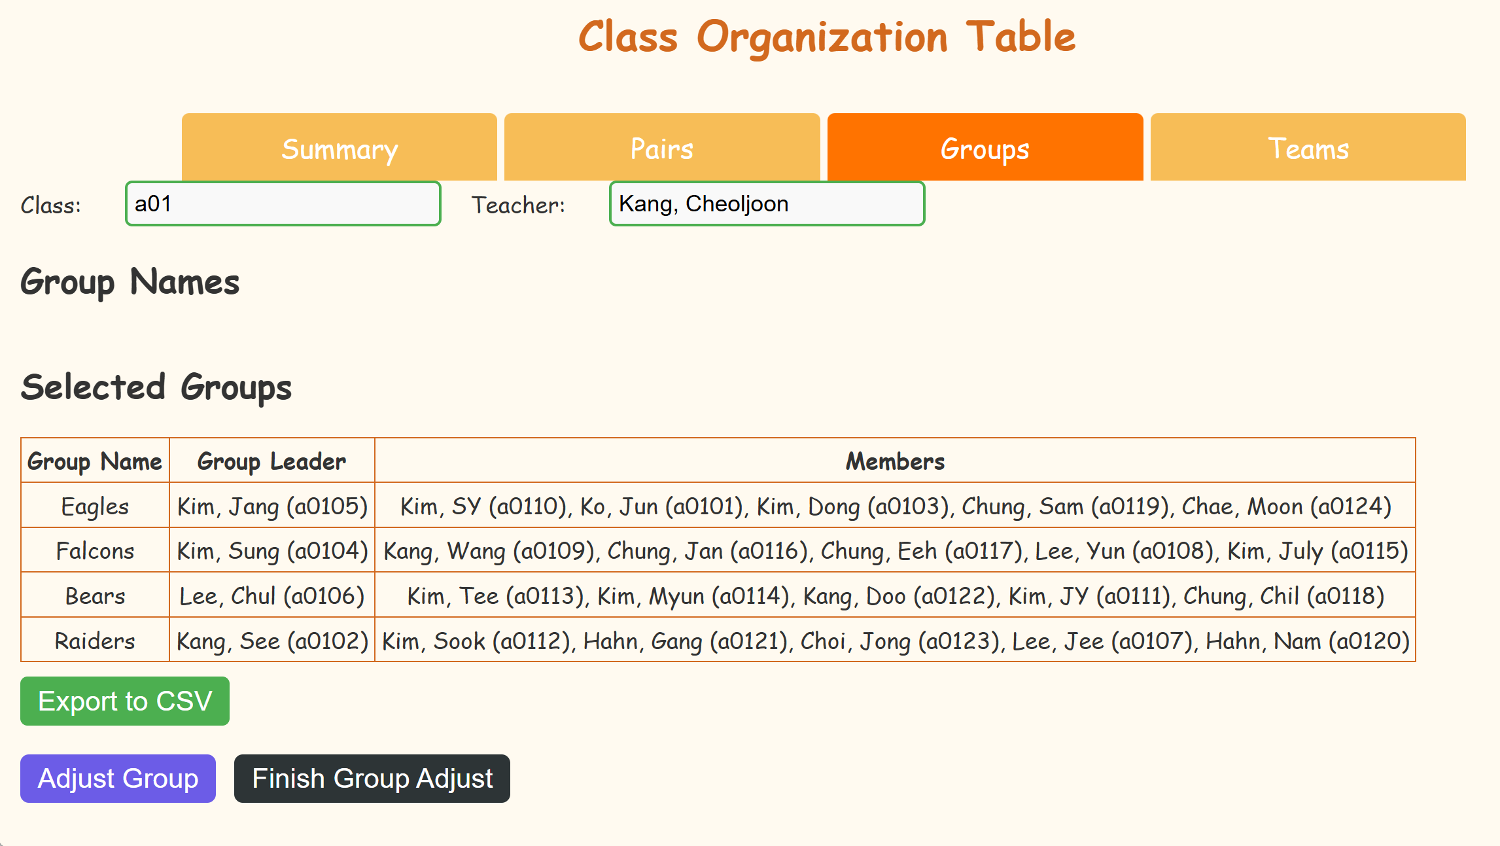Select the Bears group row name
1500x846 pixels.
(95, 595)
